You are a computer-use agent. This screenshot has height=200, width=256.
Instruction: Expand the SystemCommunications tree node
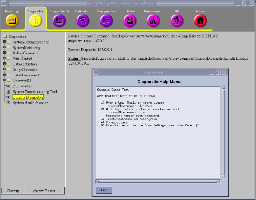[4, 42]
